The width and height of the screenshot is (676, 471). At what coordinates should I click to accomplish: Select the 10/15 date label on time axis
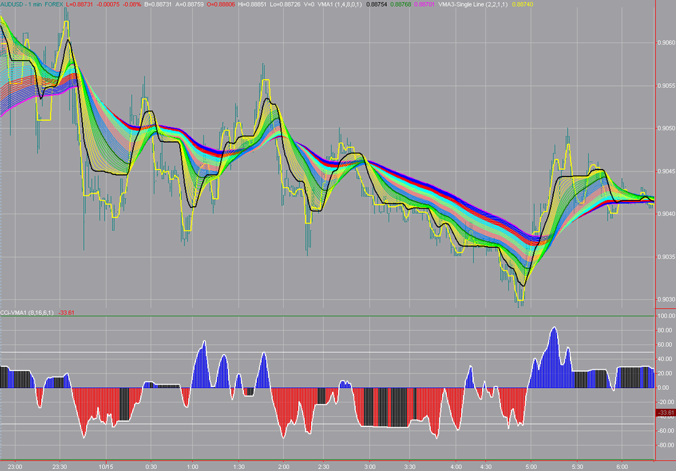click(105, 467)
